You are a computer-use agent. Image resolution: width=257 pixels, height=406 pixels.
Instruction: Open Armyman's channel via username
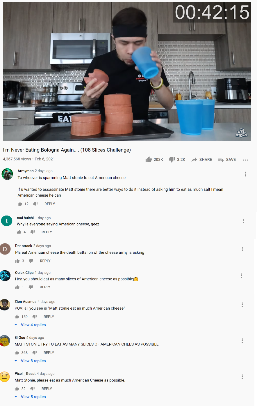[26, 171]
